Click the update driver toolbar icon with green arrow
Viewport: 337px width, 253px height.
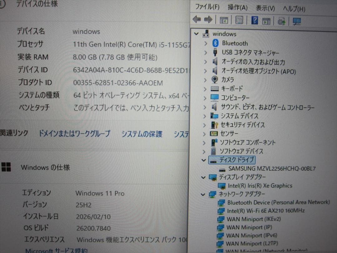tap(281, 21)
